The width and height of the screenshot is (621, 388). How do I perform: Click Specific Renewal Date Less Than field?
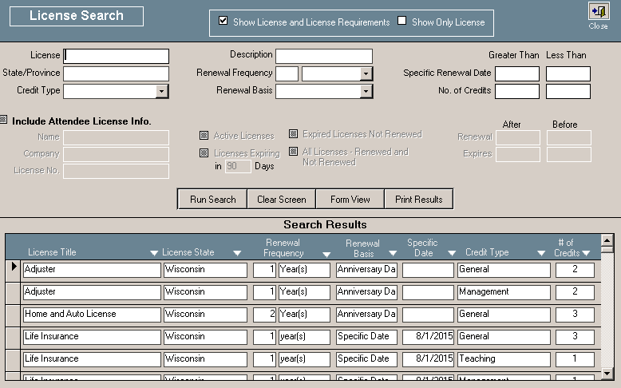click(x=568, y=73)
